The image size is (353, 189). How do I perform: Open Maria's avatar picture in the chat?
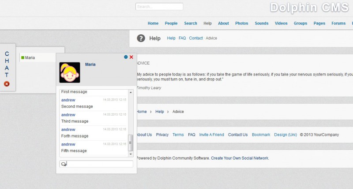(70, 73)
